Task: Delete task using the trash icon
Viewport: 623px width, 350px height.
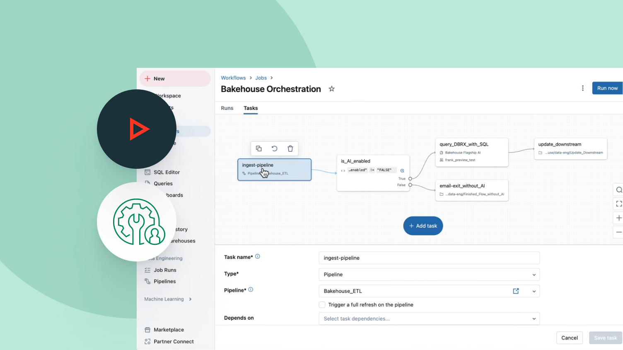Action: pyautogui.click(x=290, y=149)
